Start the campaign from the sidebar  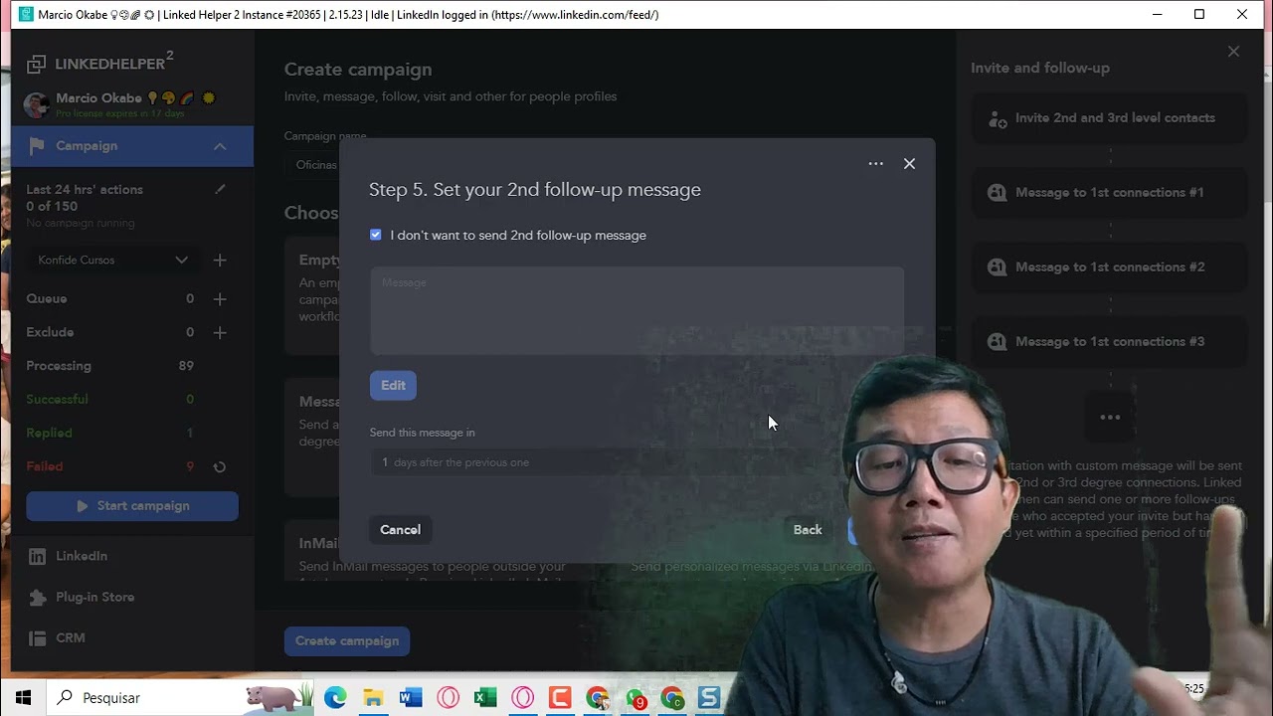pos(132,506)
